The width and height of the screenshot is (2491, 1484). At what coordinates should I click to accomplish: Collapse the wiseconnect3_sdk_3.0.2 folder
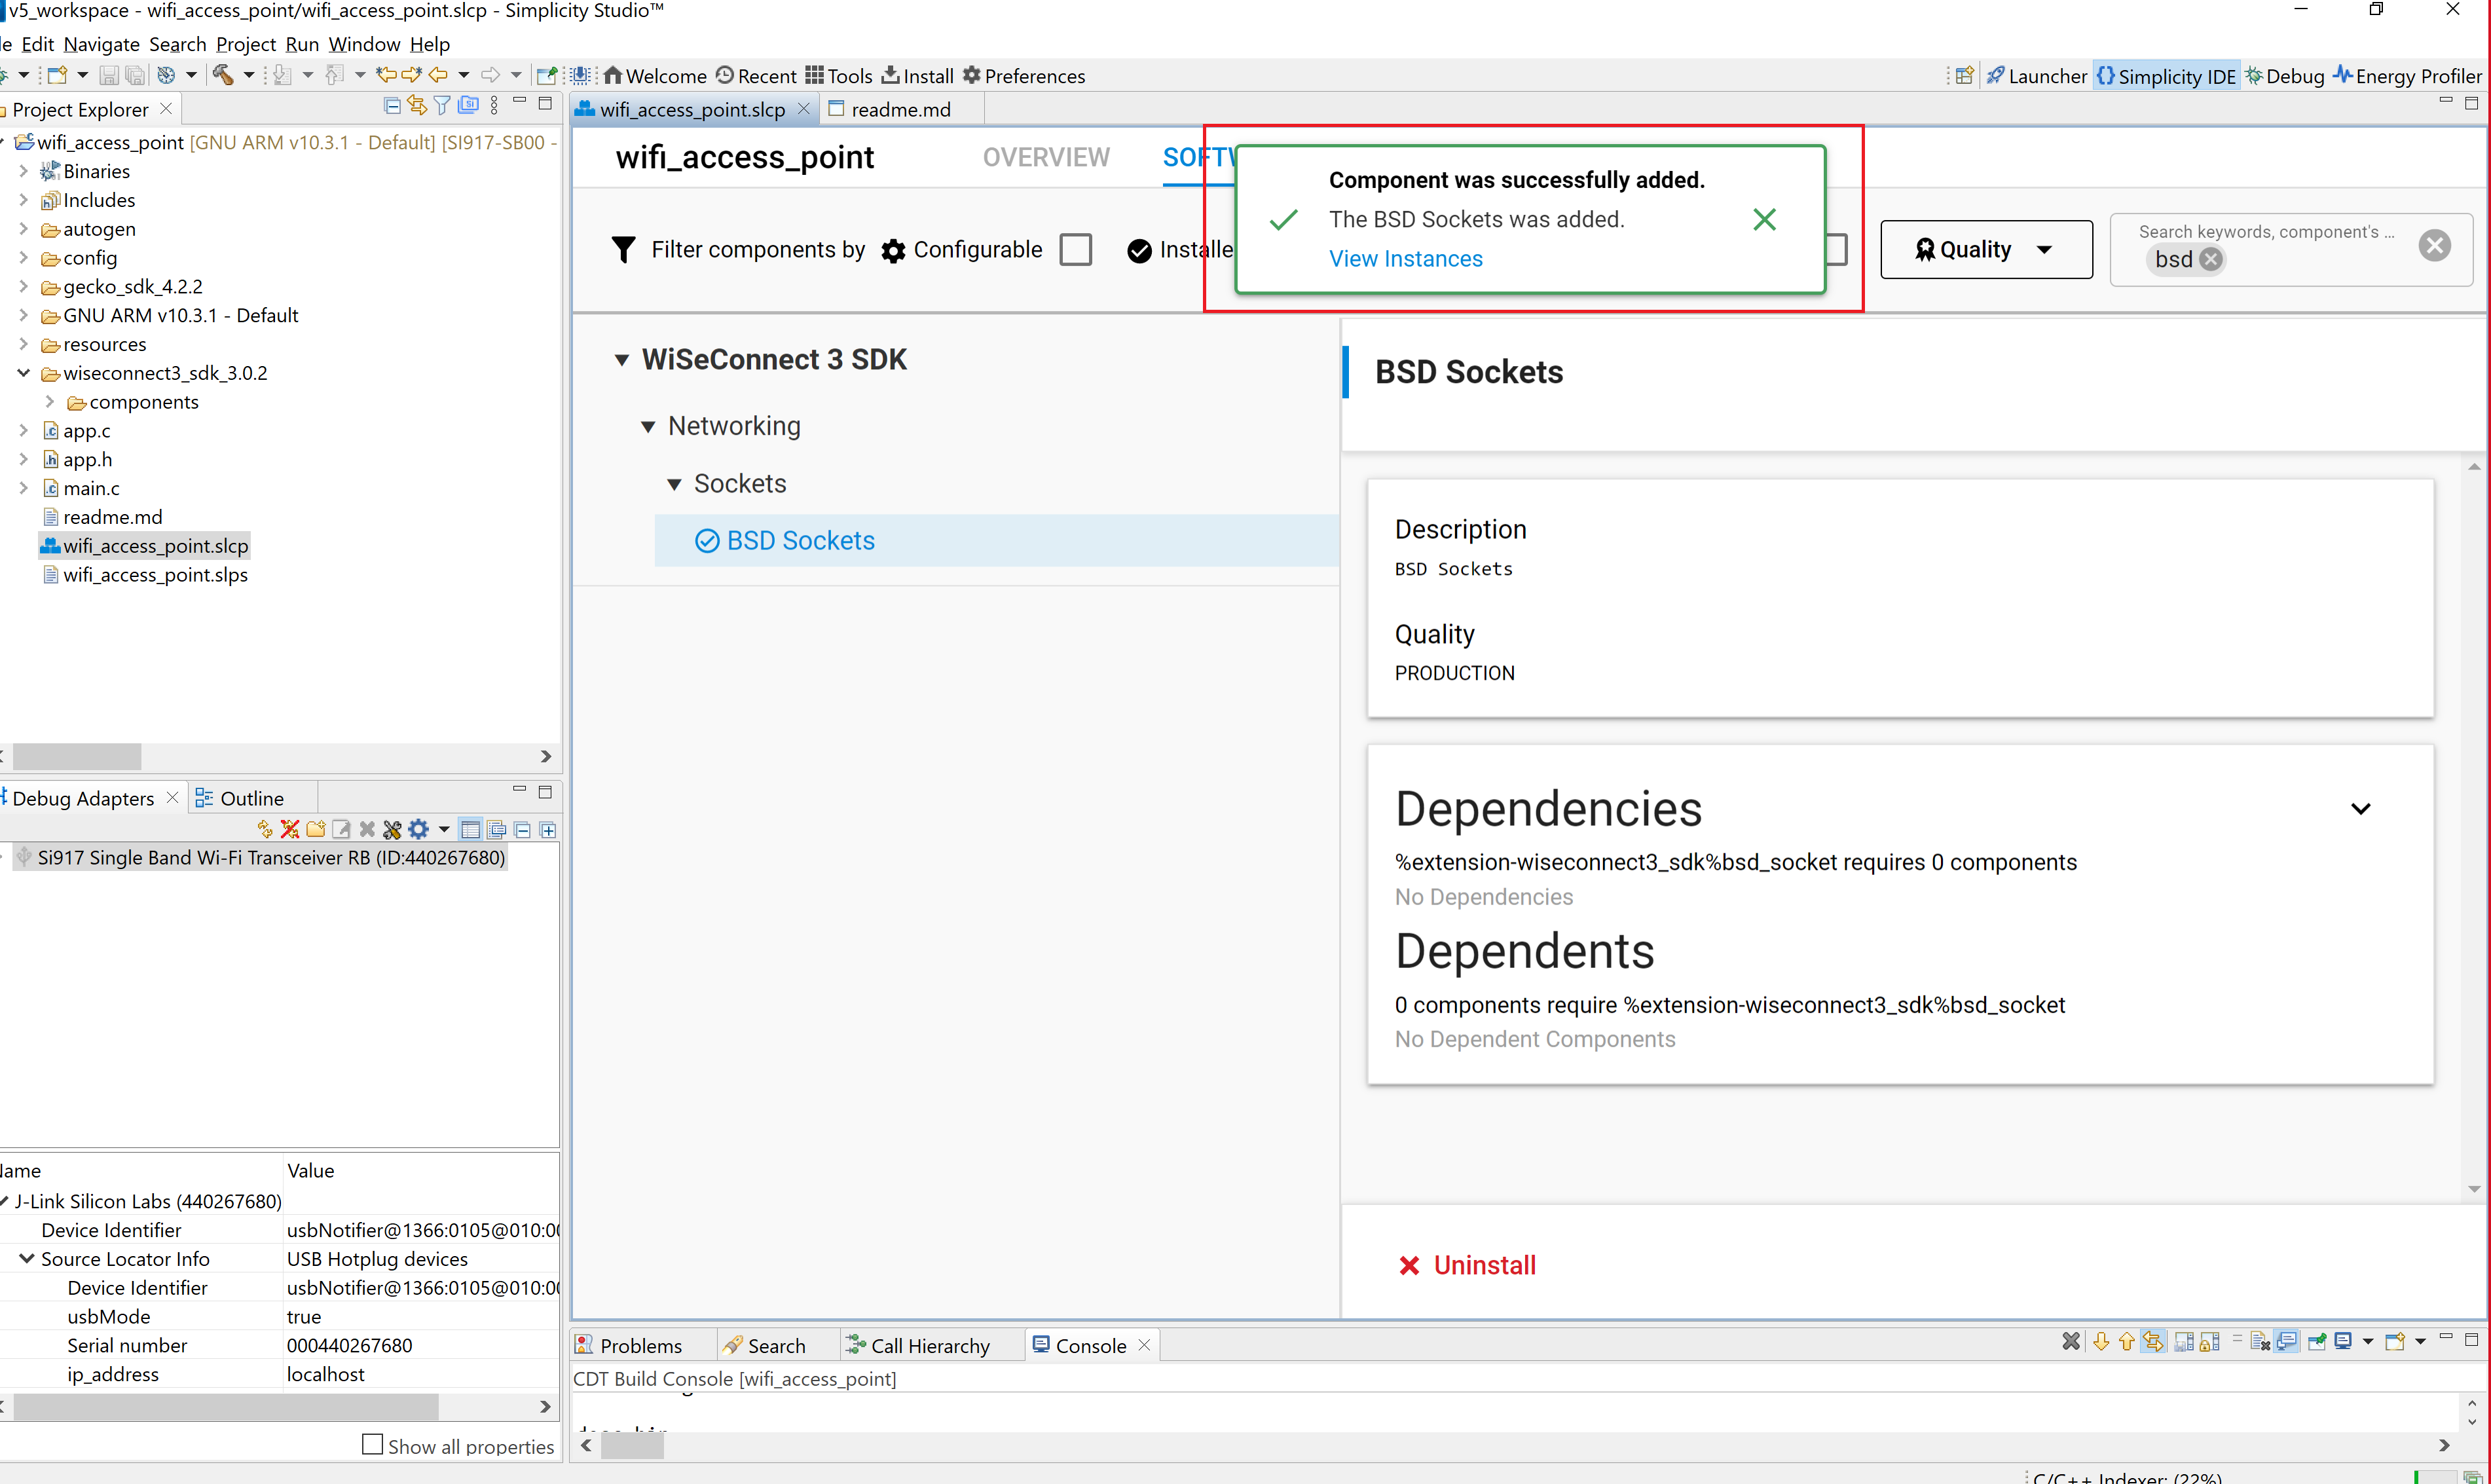click(x=23, y=373)
